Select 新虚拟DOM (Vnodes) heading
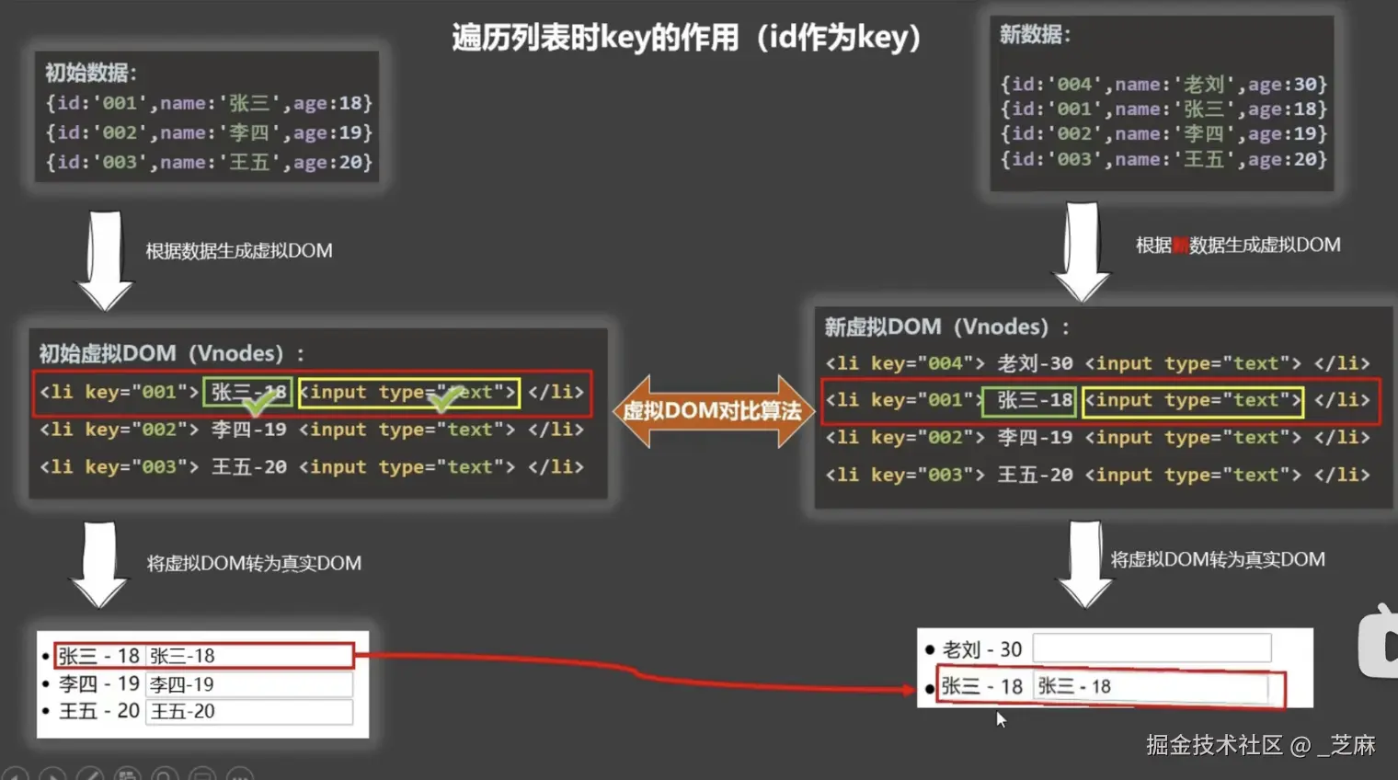The image size is (1398, 780). coord(947,327)
